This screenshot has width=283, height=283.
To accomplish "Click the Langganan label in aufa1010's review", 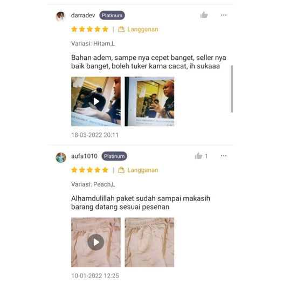I will [143, 170].
